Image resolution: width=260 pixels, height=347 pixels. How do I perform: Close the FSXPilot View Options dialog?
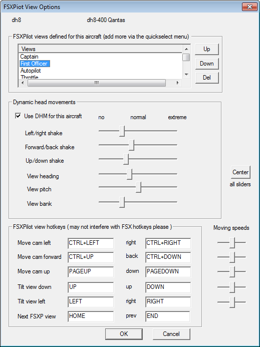249,7
